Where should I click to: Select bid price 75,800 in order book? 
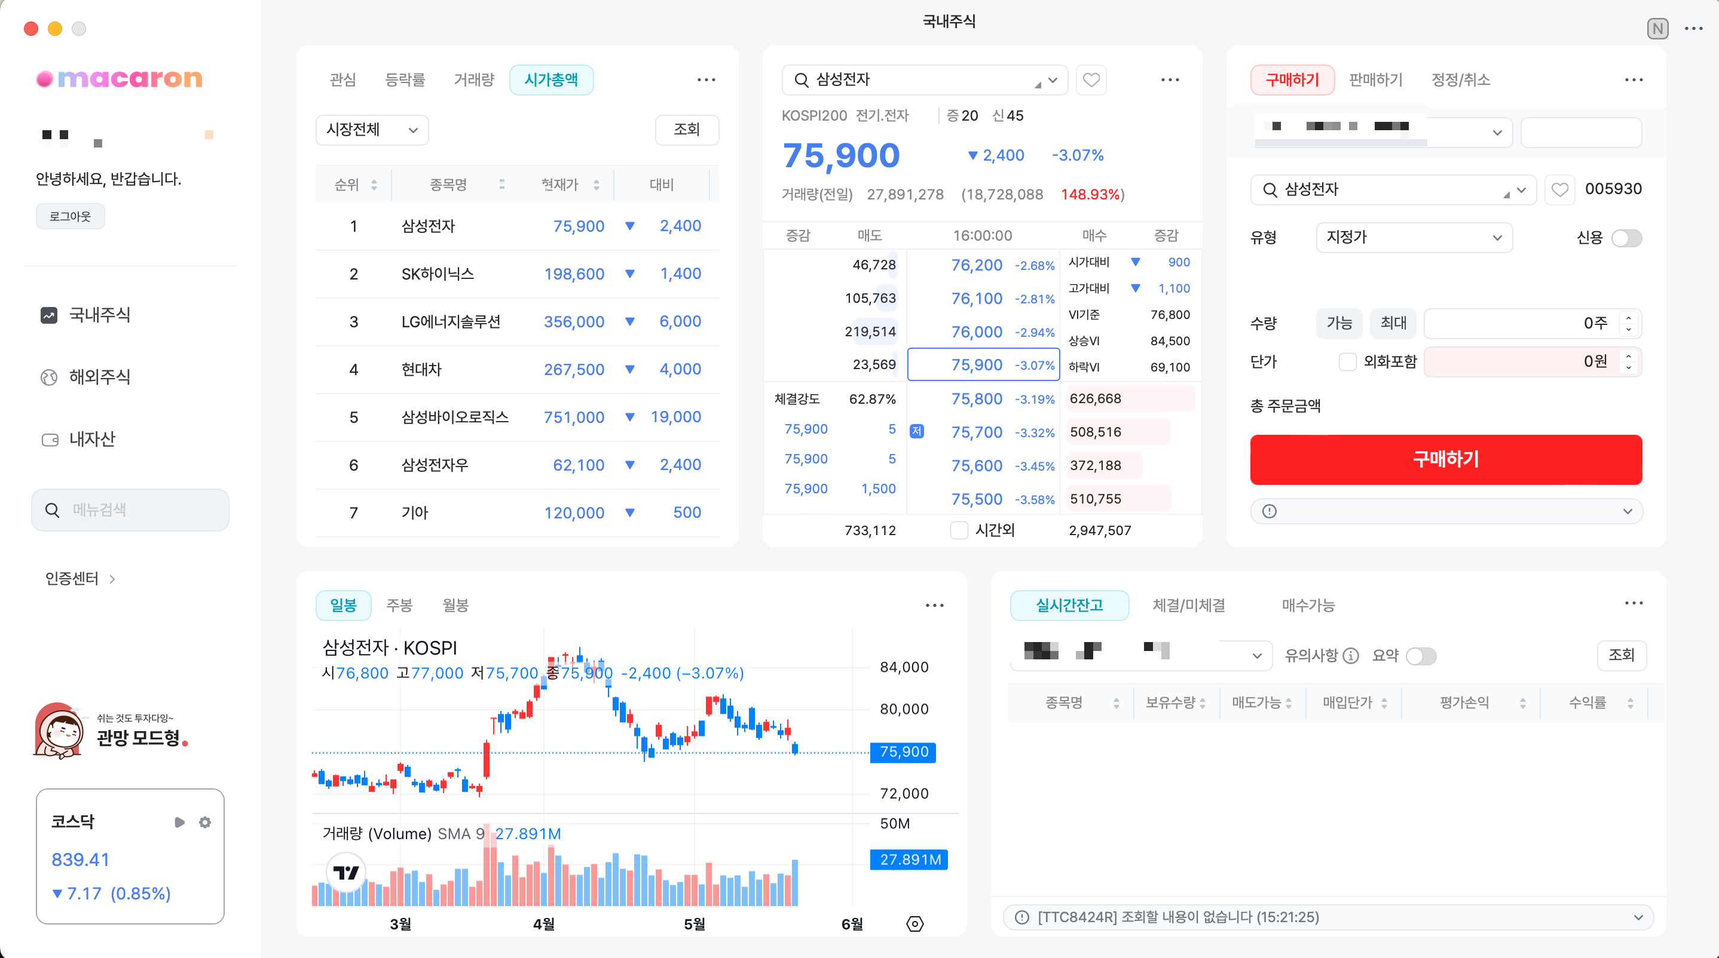[976, 398]
